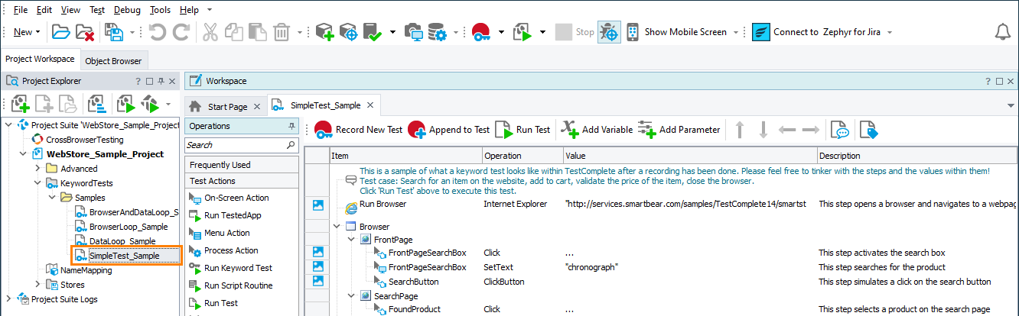Screen dimensions: 1019x316
Task: Click the Move Right arrow in test toolbar
Action: pyautogui.click(x=811, y=130)
